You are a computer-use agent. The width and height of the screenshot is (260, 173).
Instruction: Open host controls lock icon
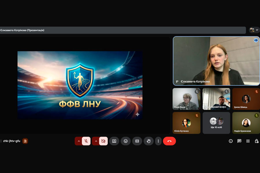click(257, 141)
